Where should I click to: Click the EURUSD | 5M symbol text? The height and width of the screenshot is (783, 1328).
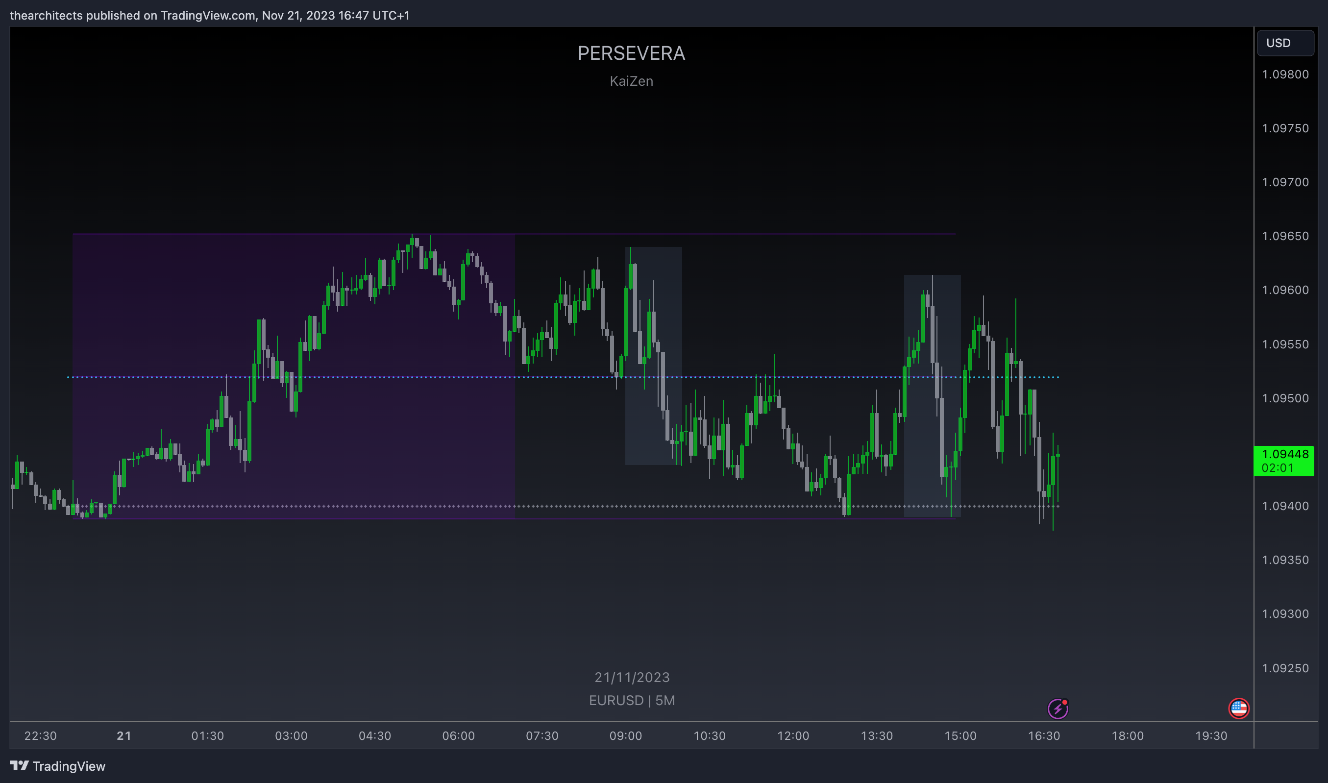click(632, 701)
